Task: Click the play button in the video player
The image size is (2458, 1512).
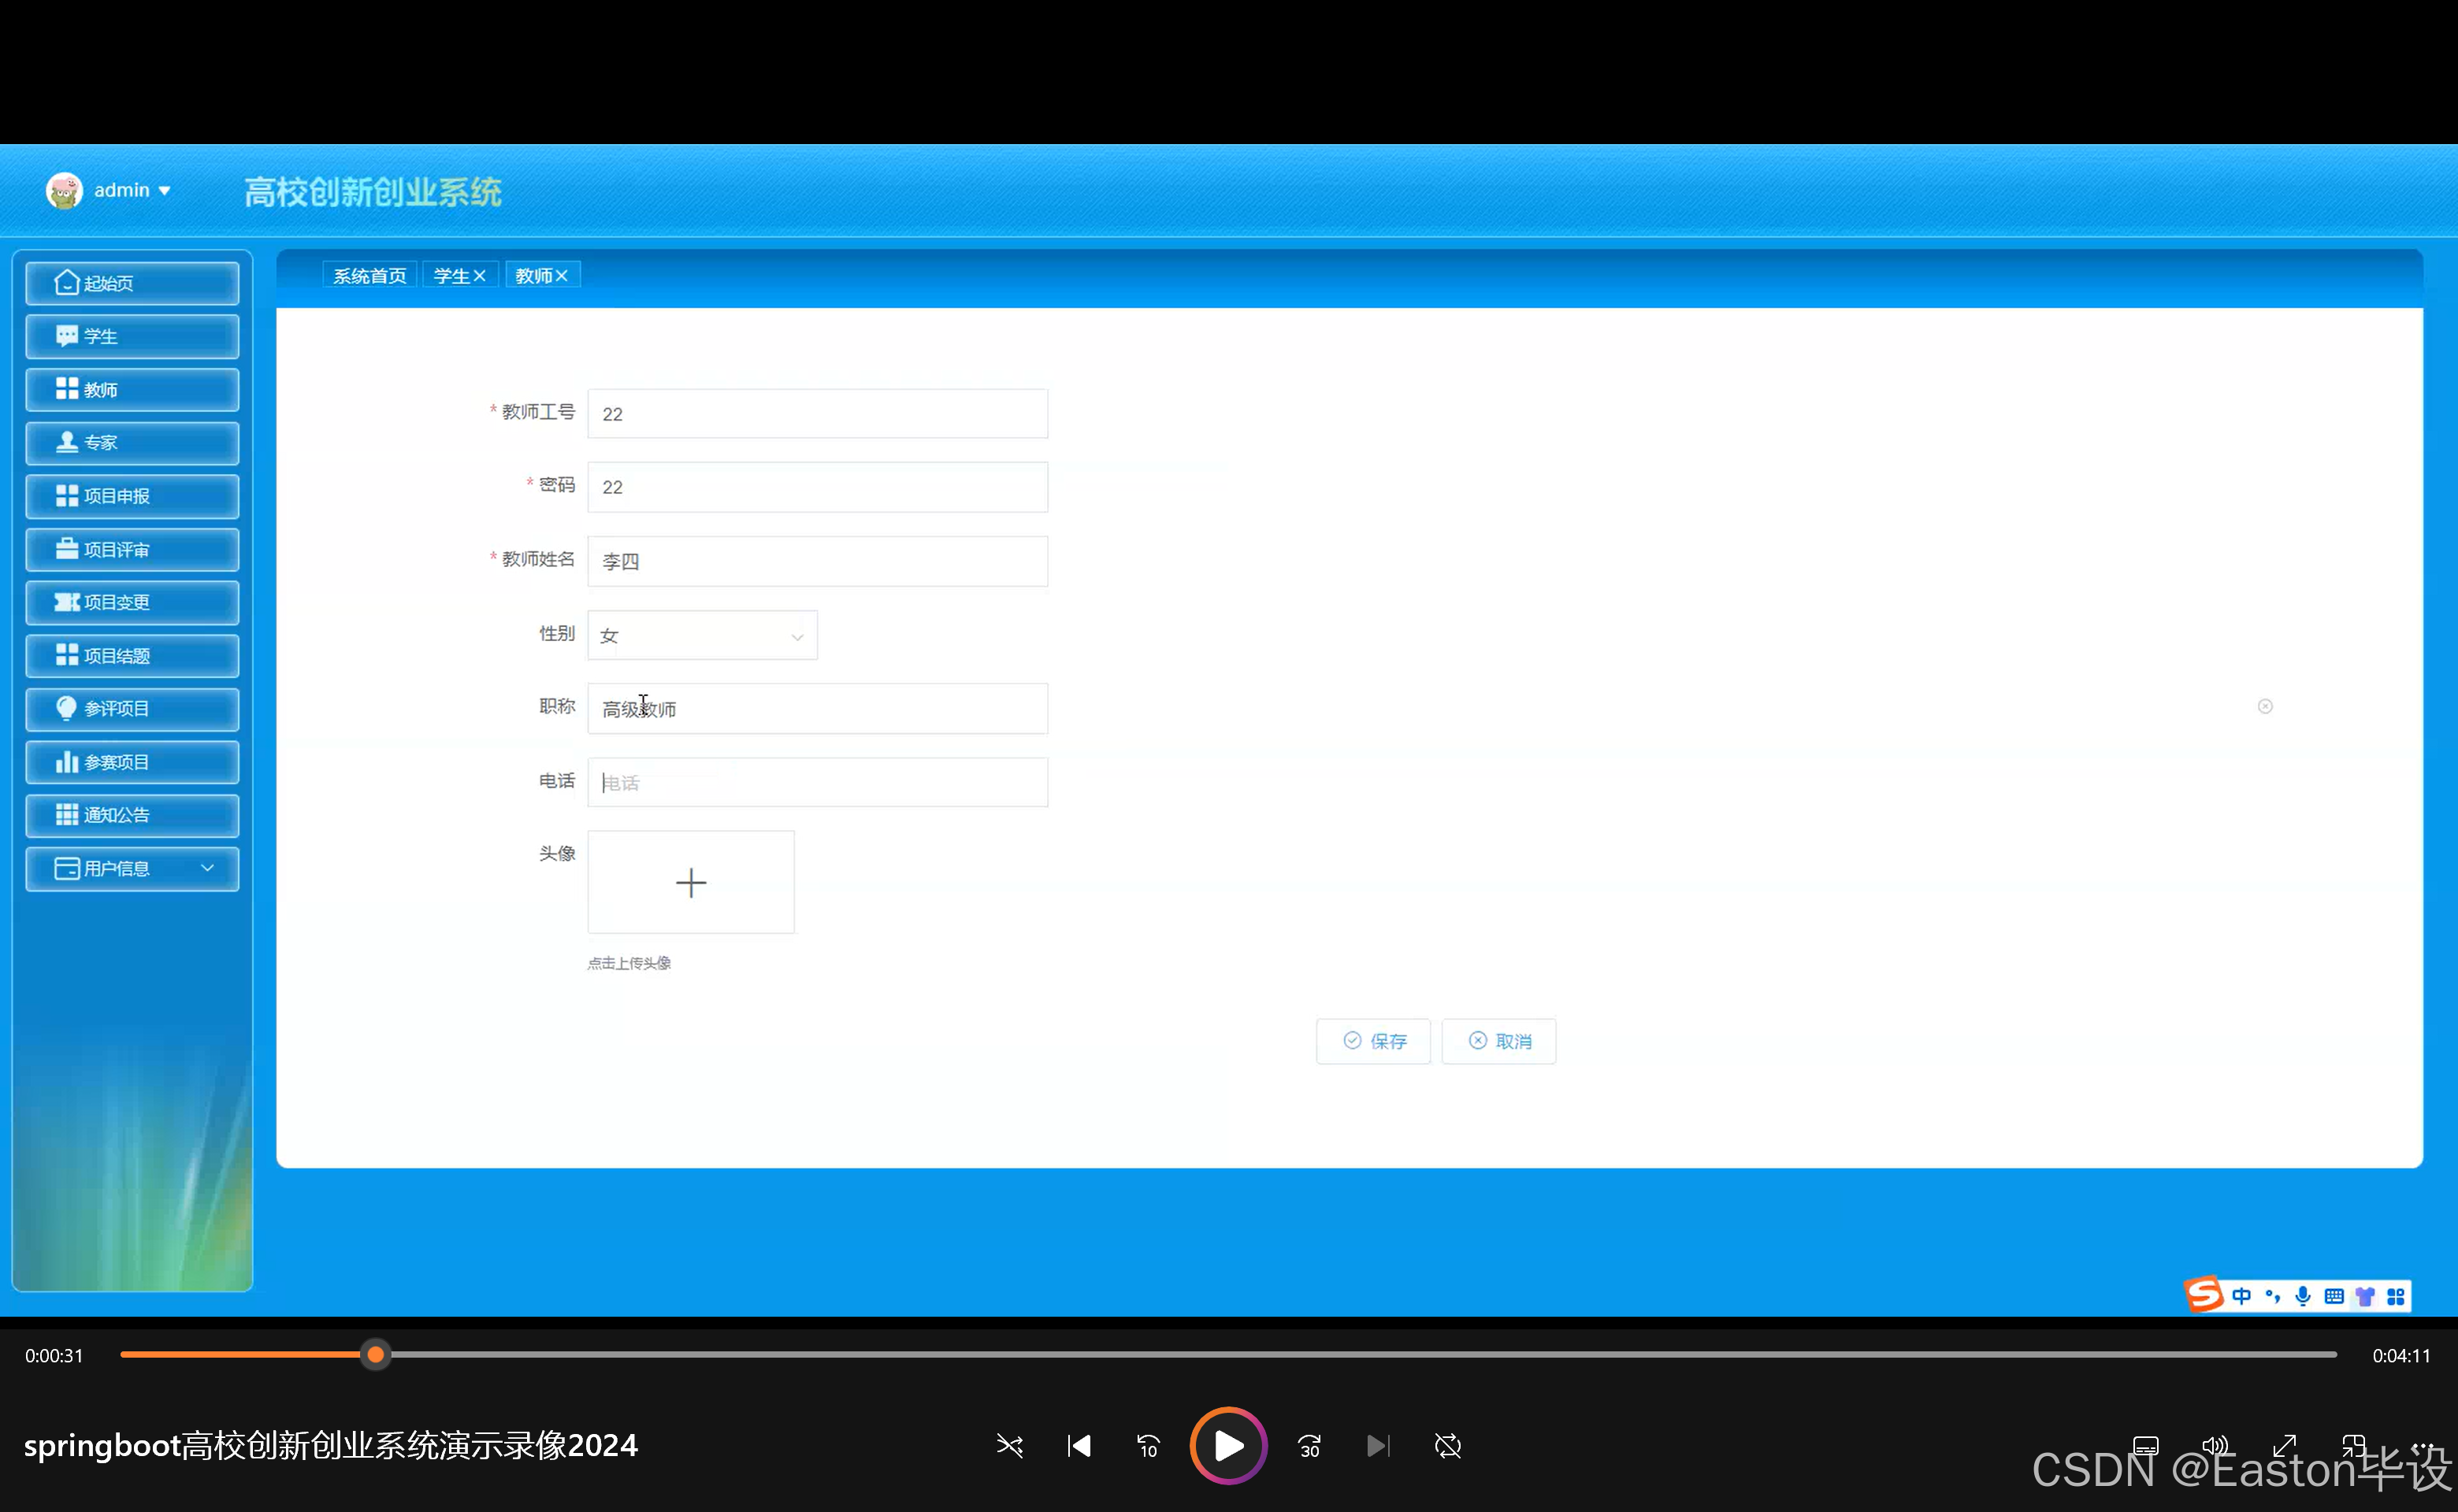Action: (1227, 1445)
